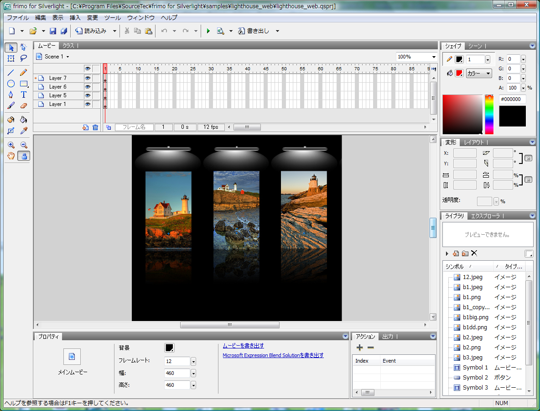Select the arrow selection tool
This screenshot has height=411, width=540.
[11, 47]
